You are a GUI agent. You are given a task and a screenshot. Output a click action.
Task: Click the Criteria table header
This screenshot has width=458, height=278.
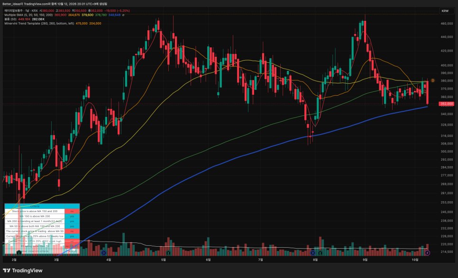click(35, 206)
